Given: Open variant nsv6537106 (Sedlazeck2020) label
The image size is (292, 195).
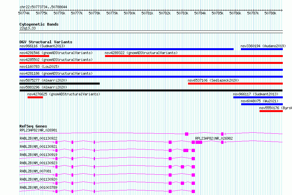Looking at the screenshot, I should pyautogui.click(x=213, y=80).
